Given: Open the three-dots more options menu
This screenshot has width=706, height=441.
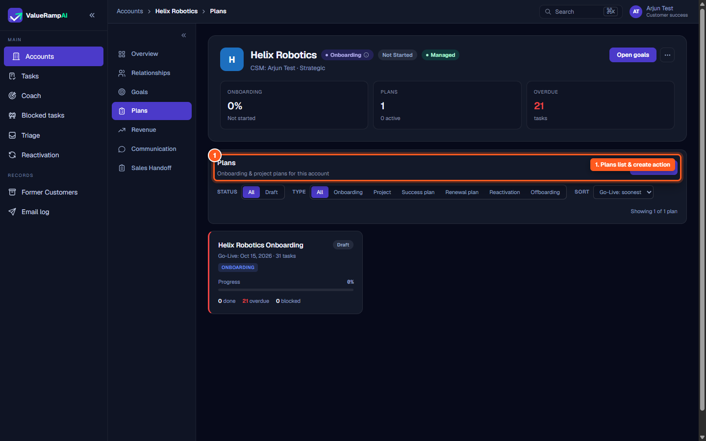Looking at the screenshot, I should (x=667, y=55).
